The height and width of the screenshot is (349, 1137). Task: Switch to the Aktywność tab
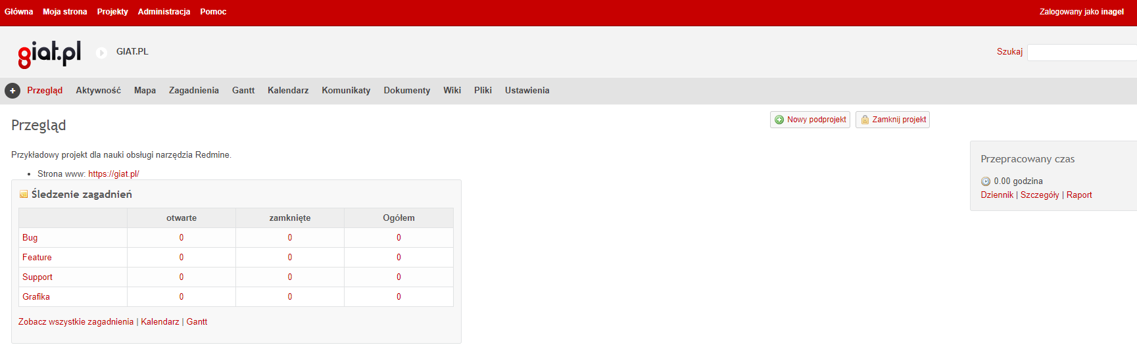[x=98, y=91]
